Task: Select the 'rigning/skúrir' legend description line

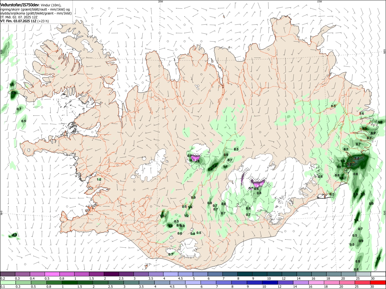Action: (35, 9)
